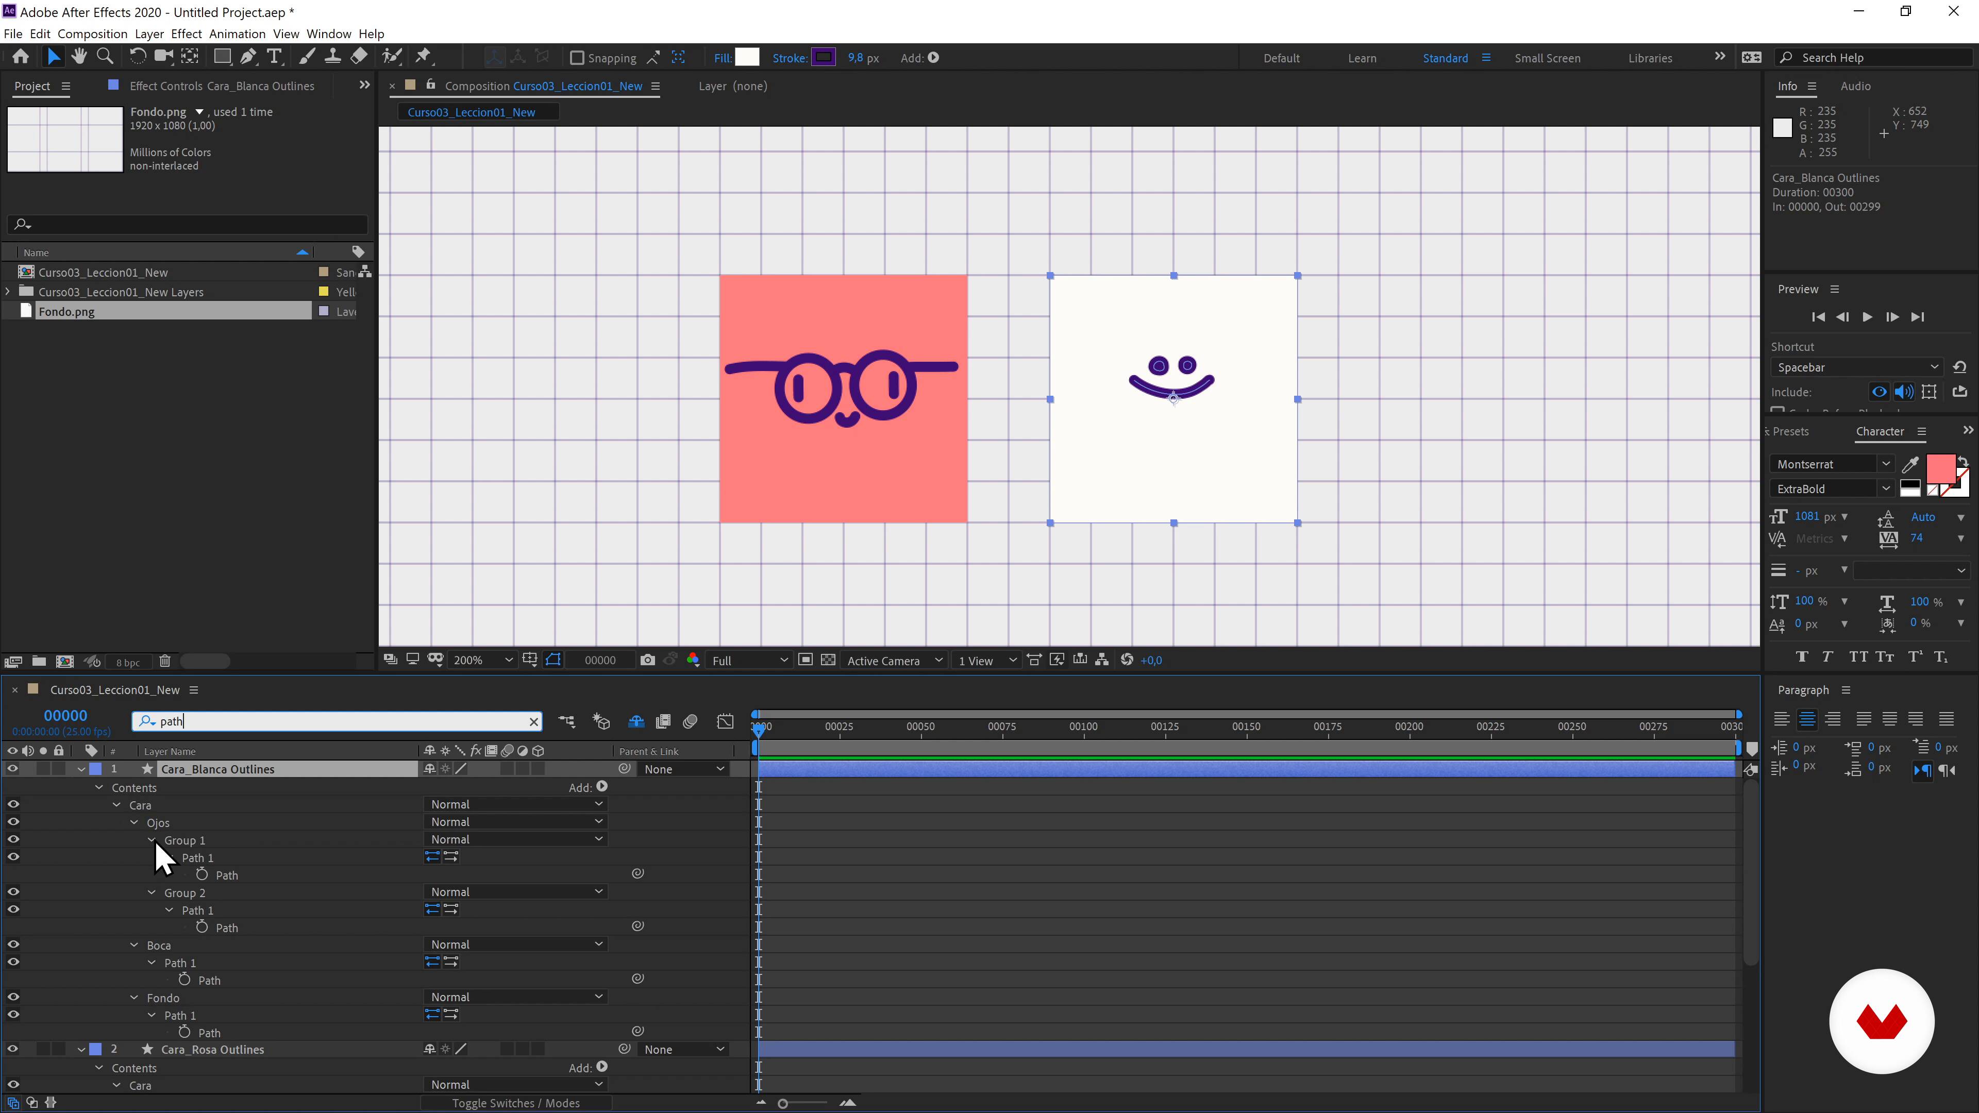Select the Roto Brush tool
The image size is (1979, 1113).
coord(392,57)
